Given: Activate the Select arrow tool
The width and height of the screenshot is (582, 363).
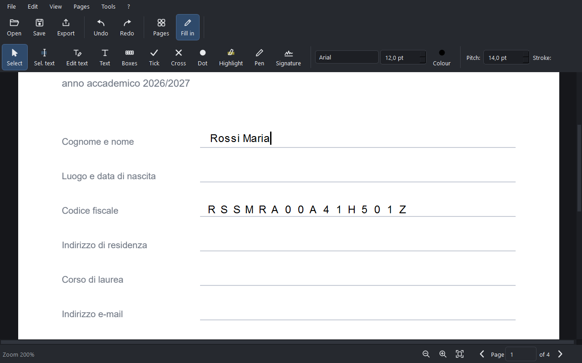Looking at the screenshot, I should 15,57.
